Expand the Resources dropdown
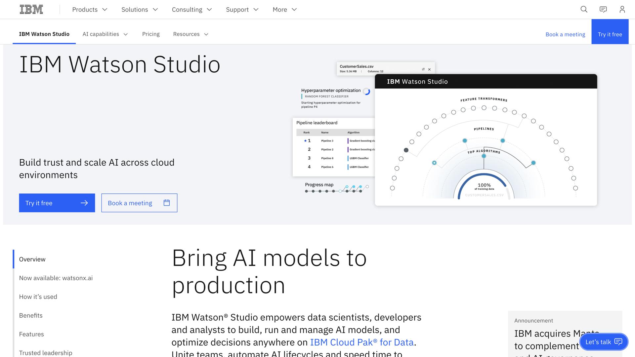This screenshot has height=357, width=635. pos(190,34)
